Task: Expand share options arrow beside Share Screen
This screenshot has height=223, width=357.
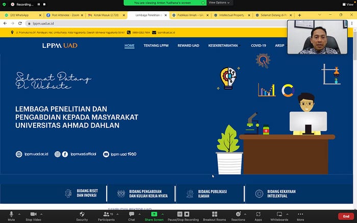Action: 163,214
